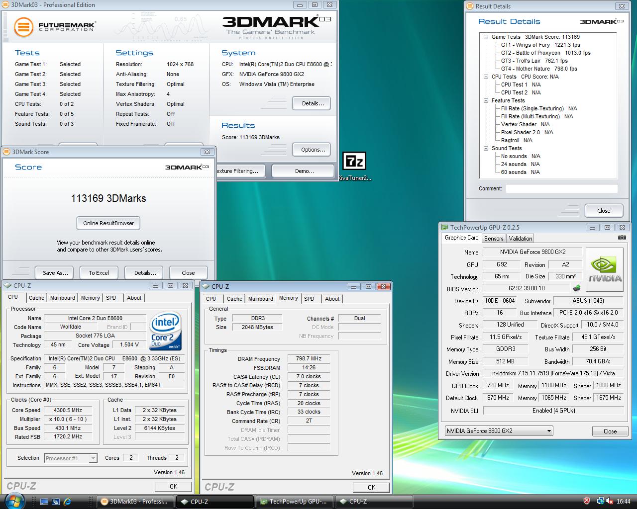Click Details... in the System section
Image resolution: width=637 pixels, height=509 pixels.
313,103
